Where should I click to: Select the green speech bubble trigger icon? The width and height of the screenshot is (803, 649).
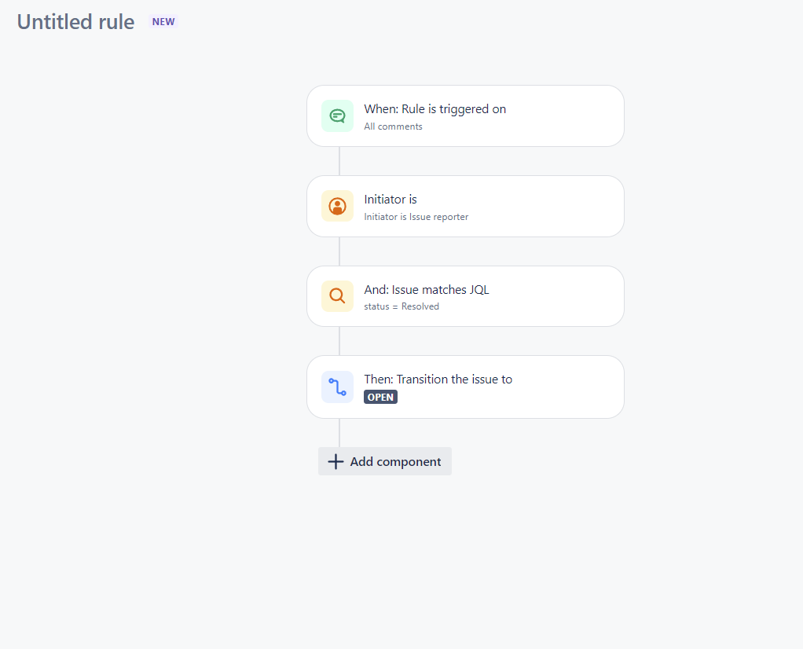click(x=337, y=115)
